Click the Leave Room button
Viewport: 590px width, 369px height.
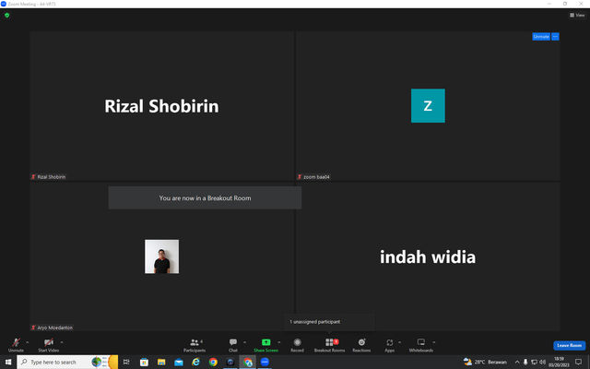pyautogui.click(x=570, y=345)
